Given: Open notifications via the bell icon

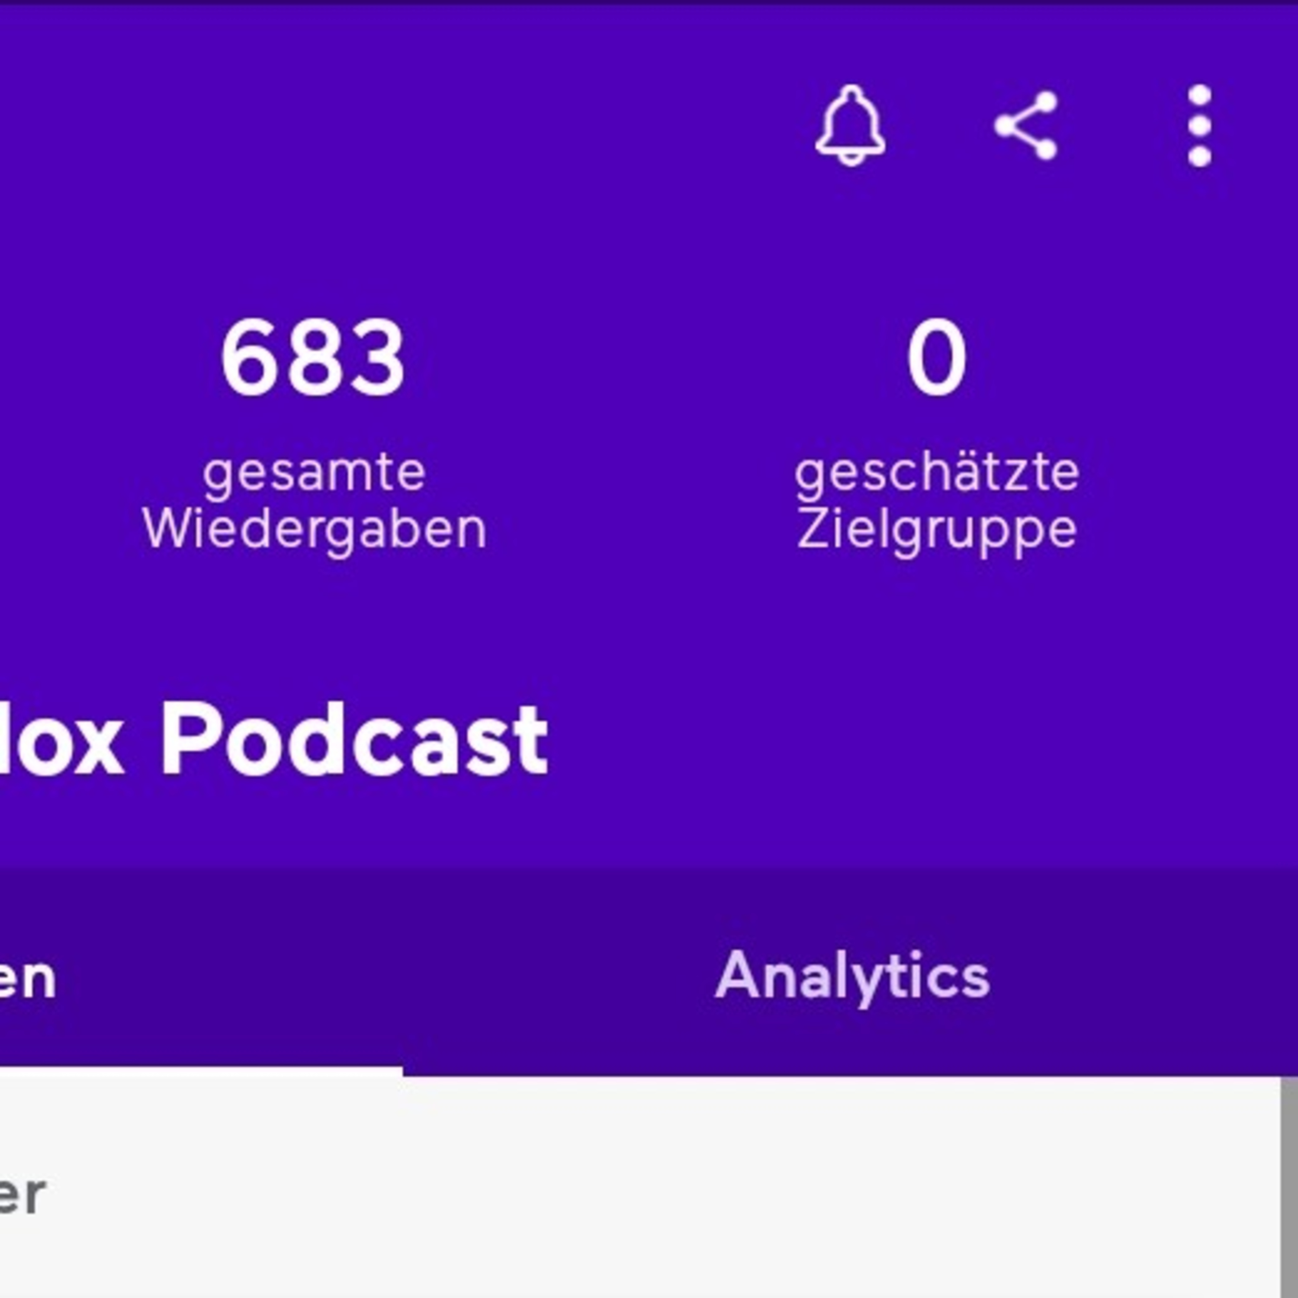Looking at the screenshot, I should point(851,125).
